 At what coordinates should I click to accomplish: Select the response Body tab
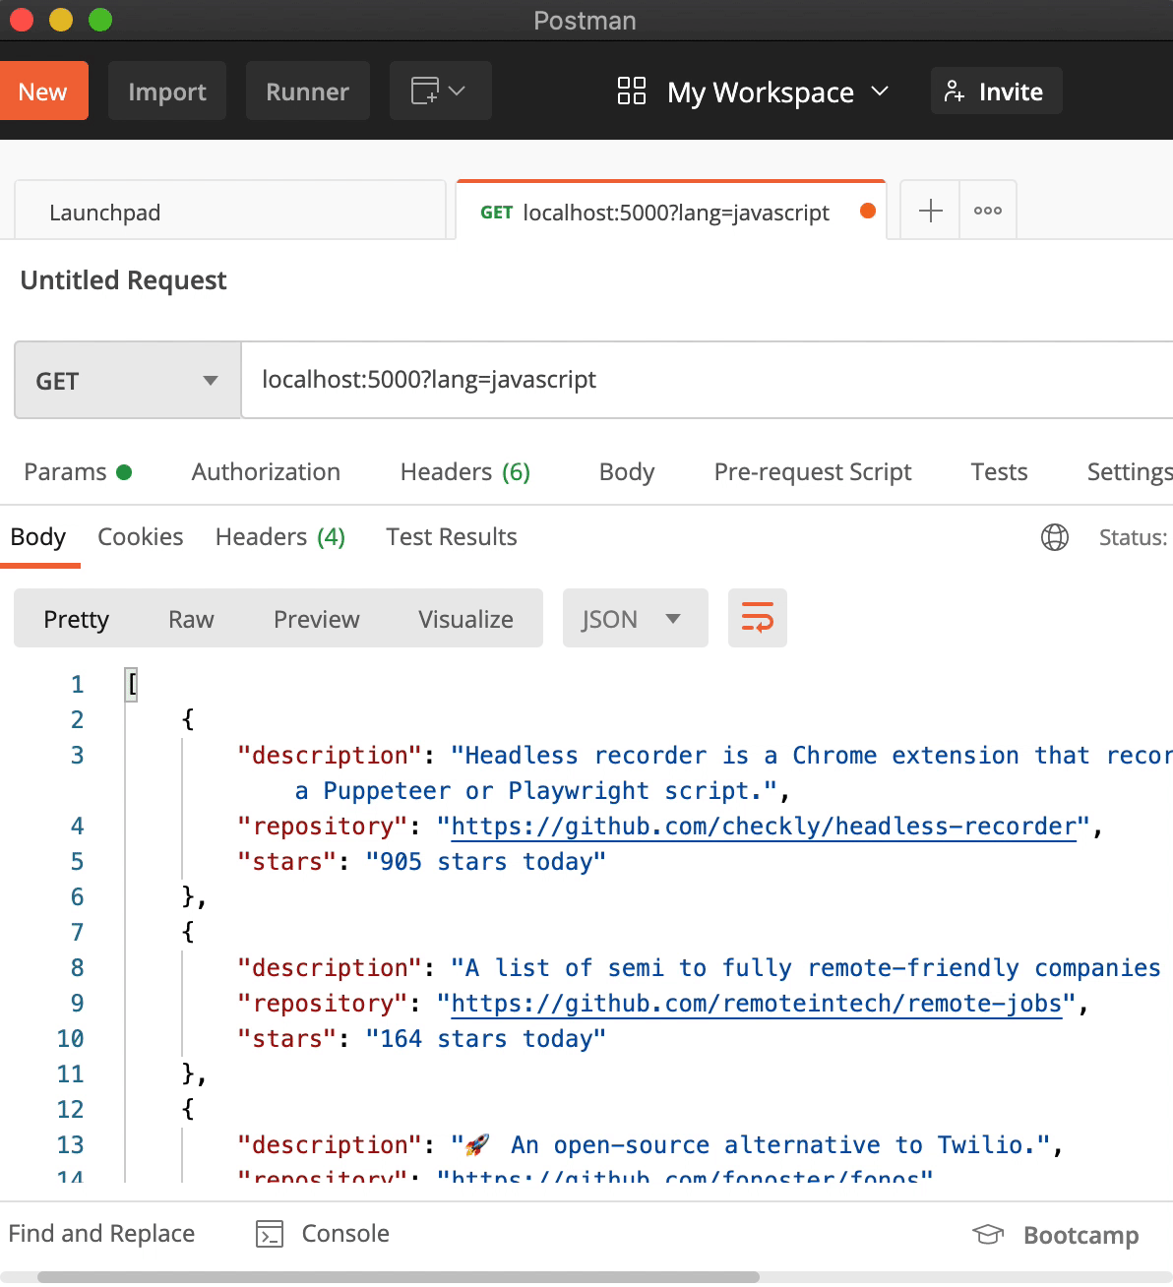(38, 537)
